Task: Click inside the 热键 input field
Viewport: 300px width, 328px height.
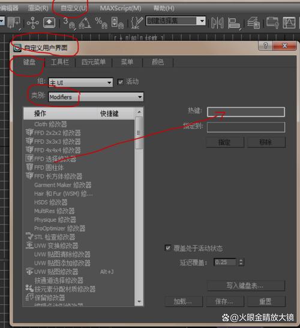Action: click(246, 112)
